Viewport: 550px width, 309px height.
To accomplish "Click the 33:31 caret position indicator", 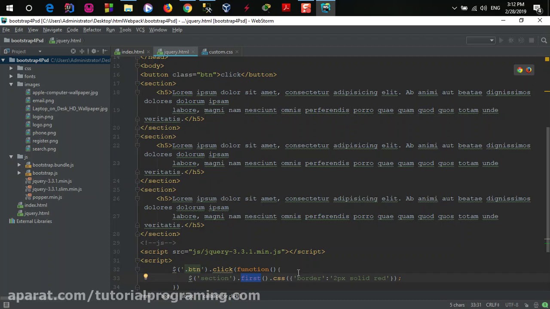I will tap(476, 305).
